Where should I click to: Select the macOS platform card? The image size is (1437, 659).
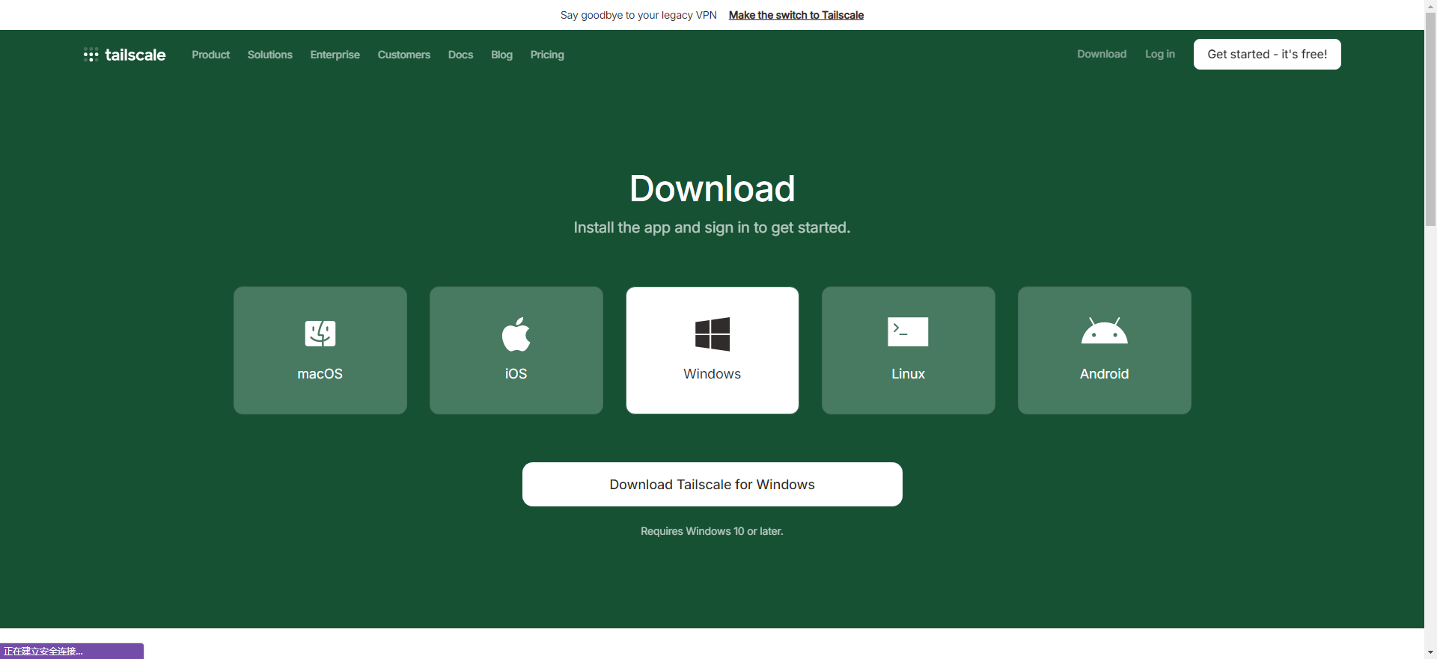(320, 350)
